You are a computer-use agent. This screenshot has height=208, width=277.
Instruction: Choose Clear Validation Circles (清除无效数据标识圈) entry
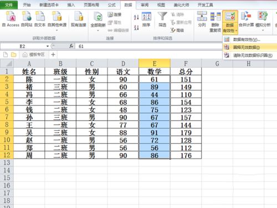click(250, 55)
